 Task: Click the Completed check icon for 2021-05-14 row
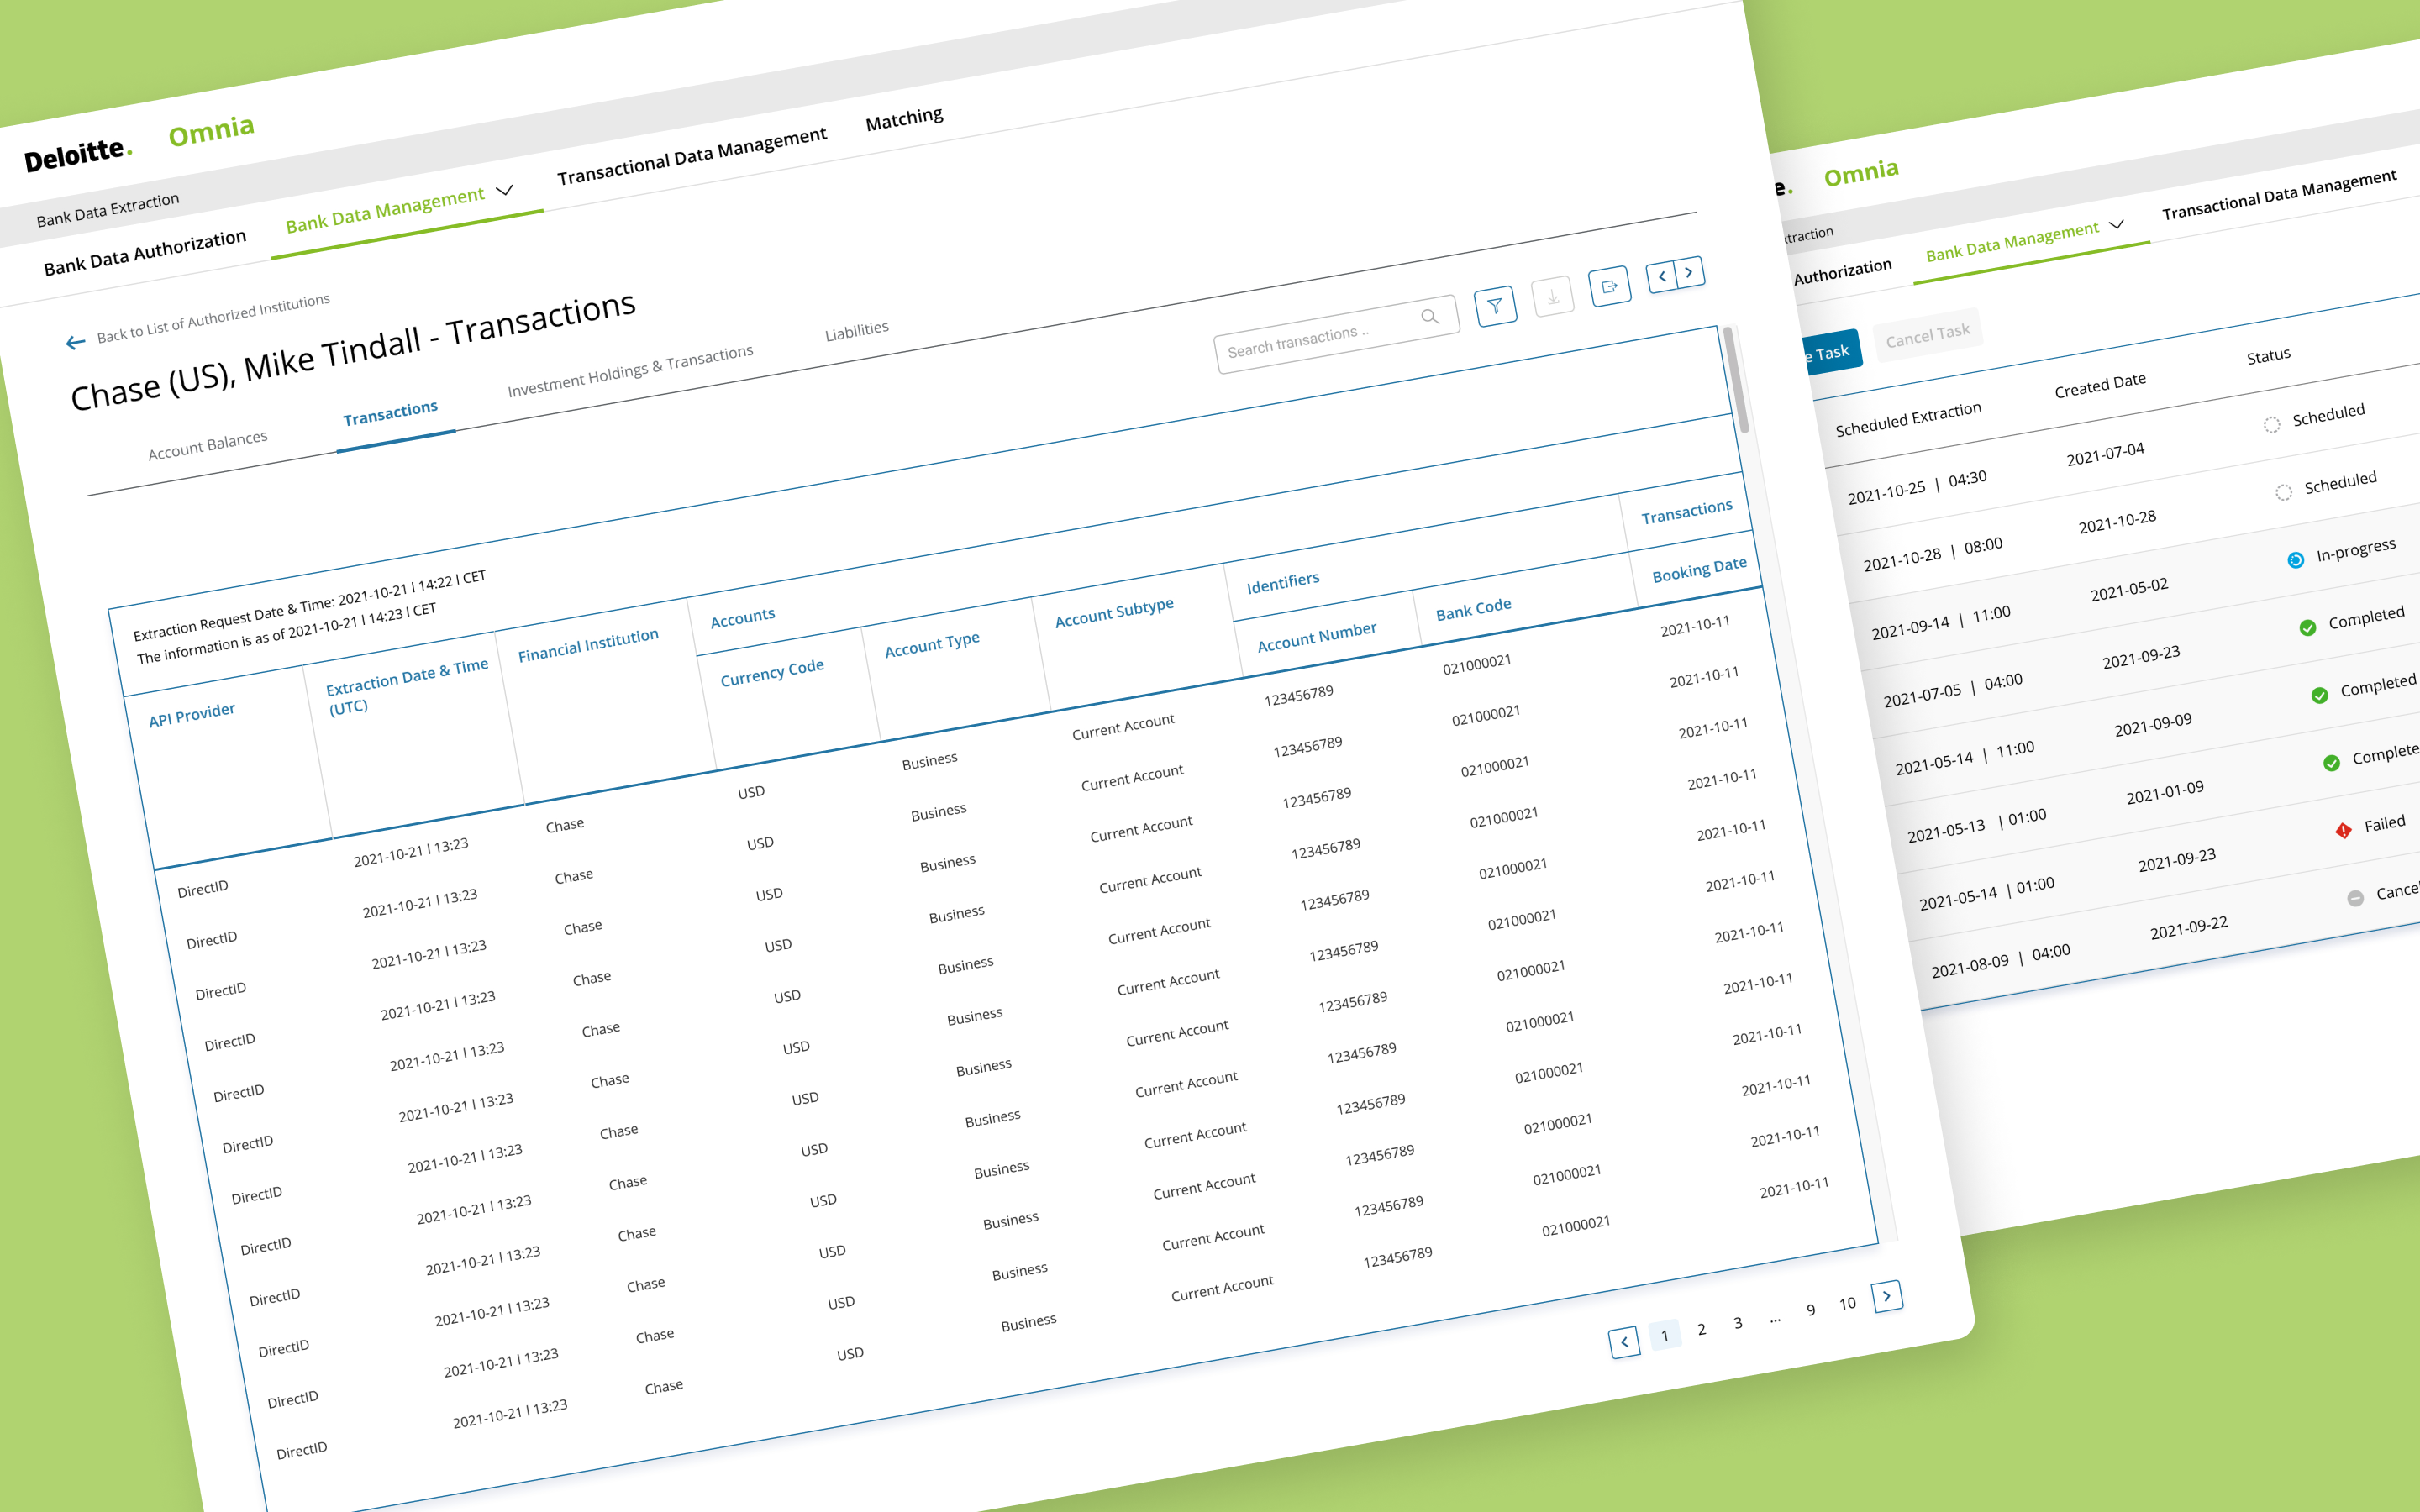click(x=2320, y=695)
